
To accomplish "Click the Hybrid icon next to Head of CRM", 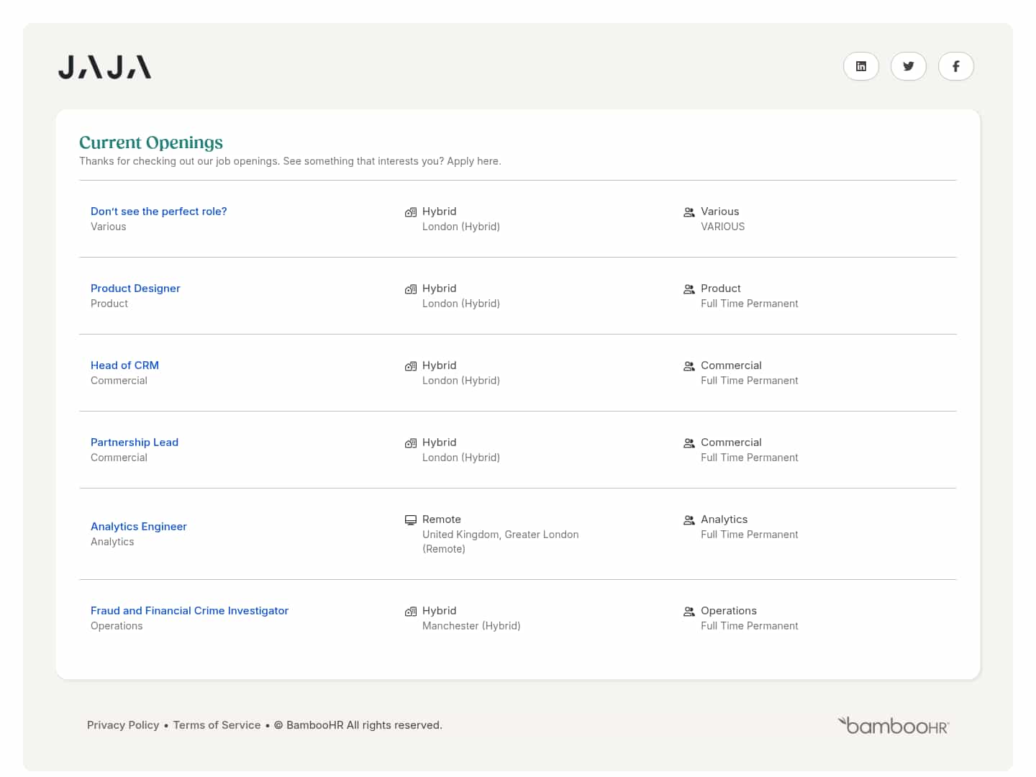I will pyautogui.click(x=411, y=365).
